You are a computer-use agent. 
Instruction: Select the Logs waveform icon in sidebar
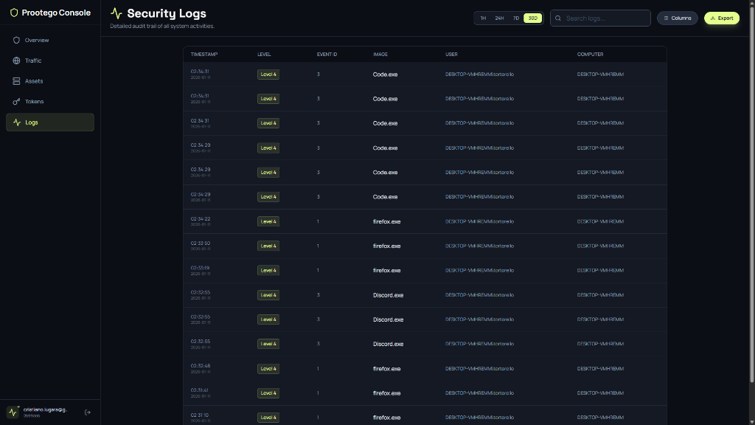15,122
